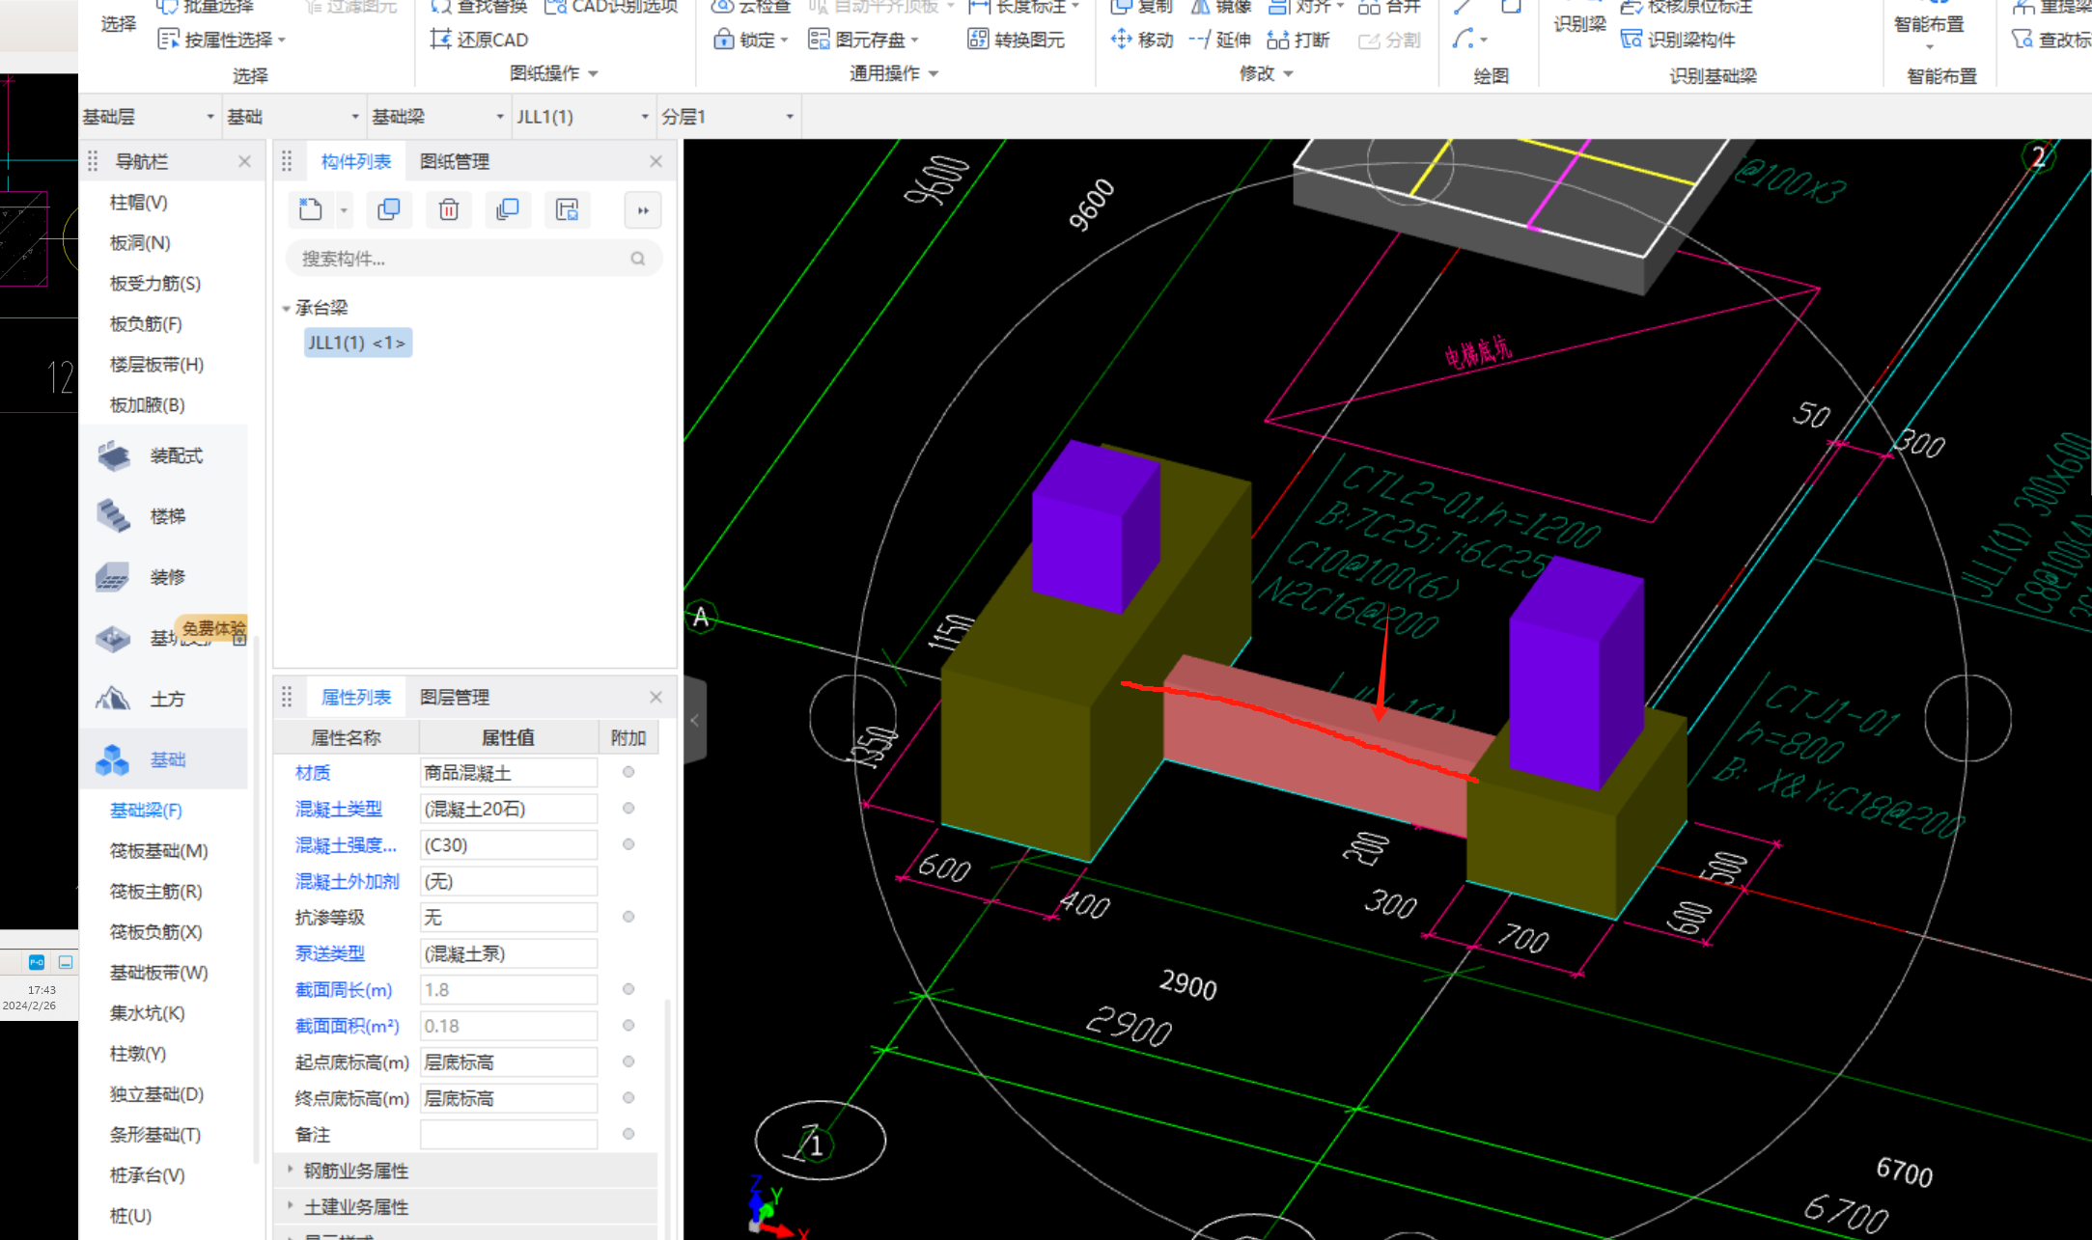
Task: Click the new component icon in 构件列表
Action: pos(311,209)
